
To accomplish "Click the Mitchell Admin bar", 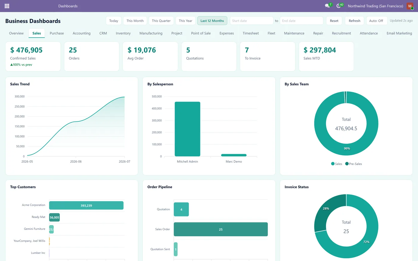I will click(188, 129).
